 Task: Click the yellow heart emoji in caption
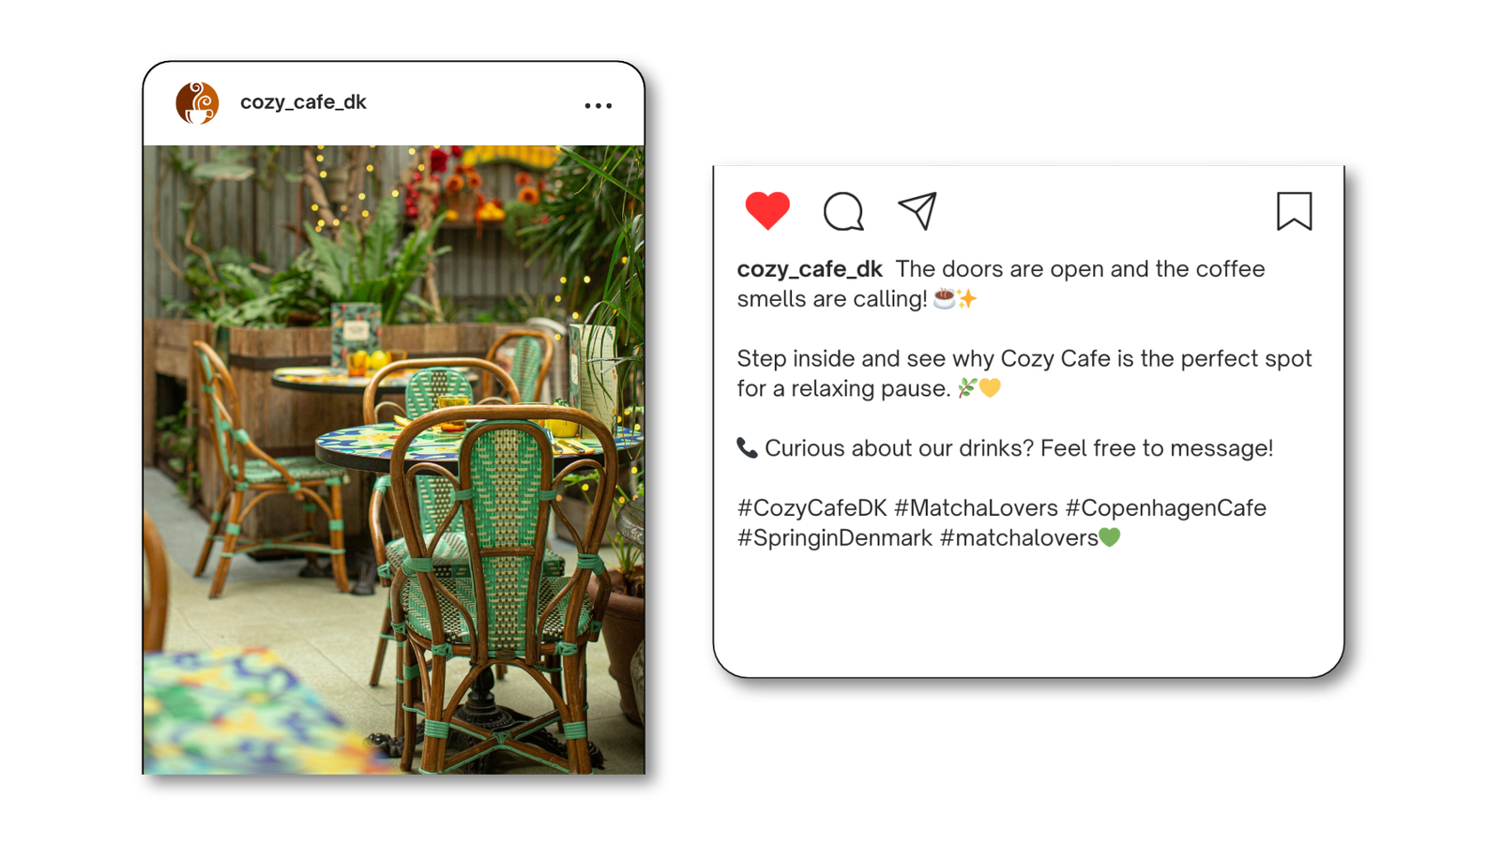990,387
